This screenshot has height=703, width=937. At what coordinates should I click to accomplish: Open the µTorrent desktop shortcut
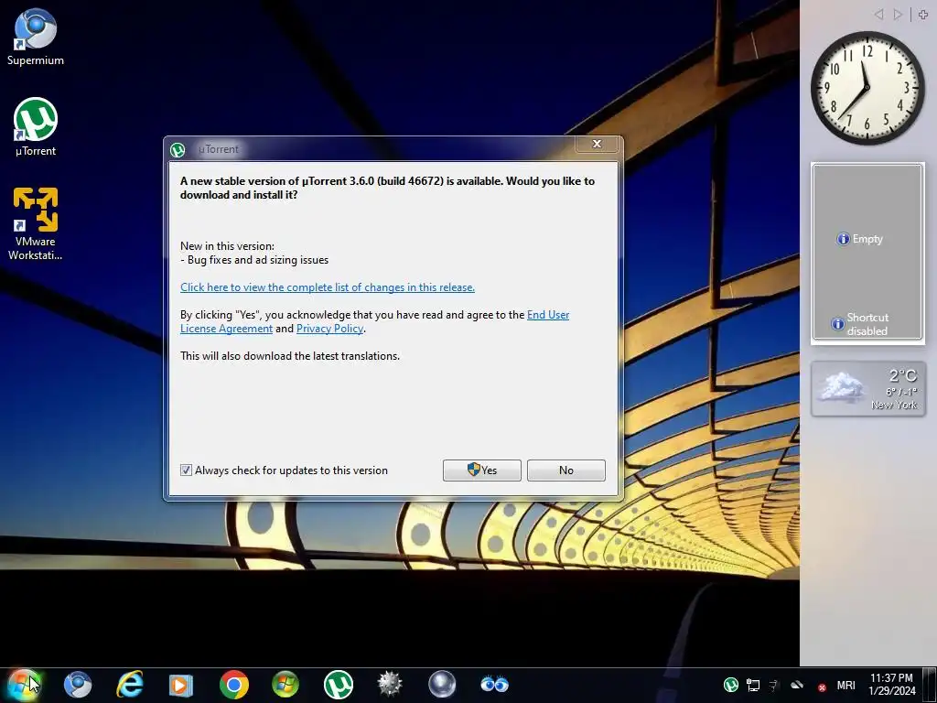(x=36, y=126)
